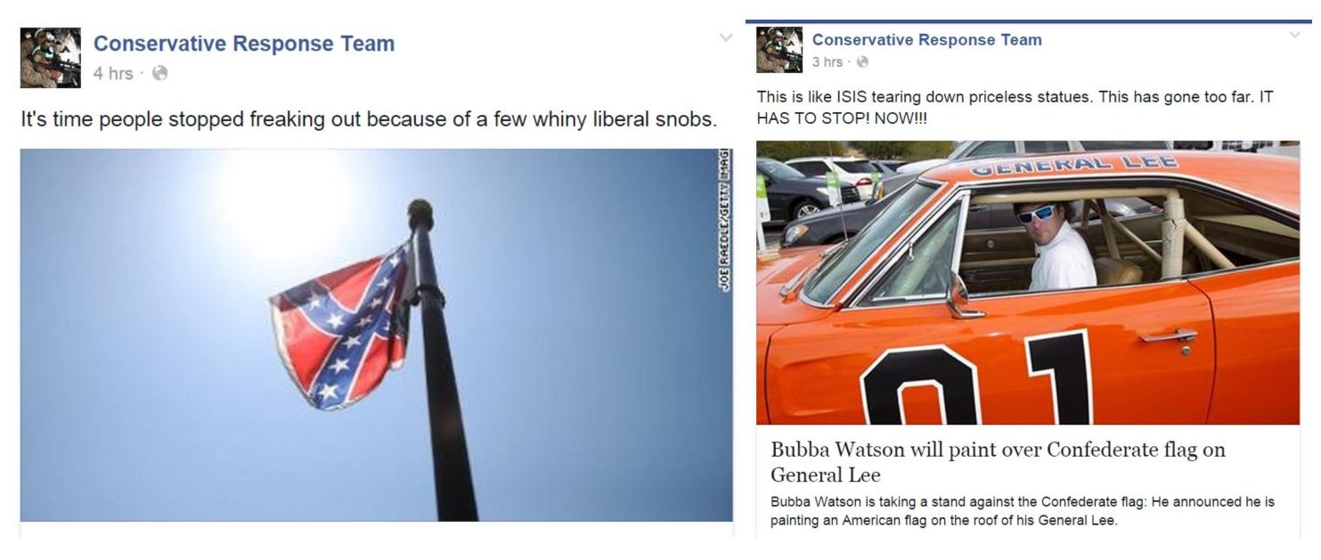Expand the right post's options chevron
The width and height of the screenshot is (1321, 560).
pos(1294,35)
